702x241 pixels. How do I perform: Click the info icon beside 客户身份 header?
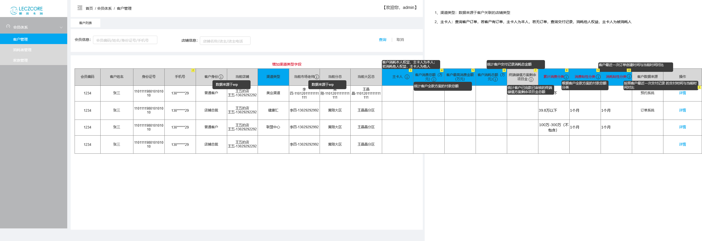pyautogui.click(x=221, y=77)
